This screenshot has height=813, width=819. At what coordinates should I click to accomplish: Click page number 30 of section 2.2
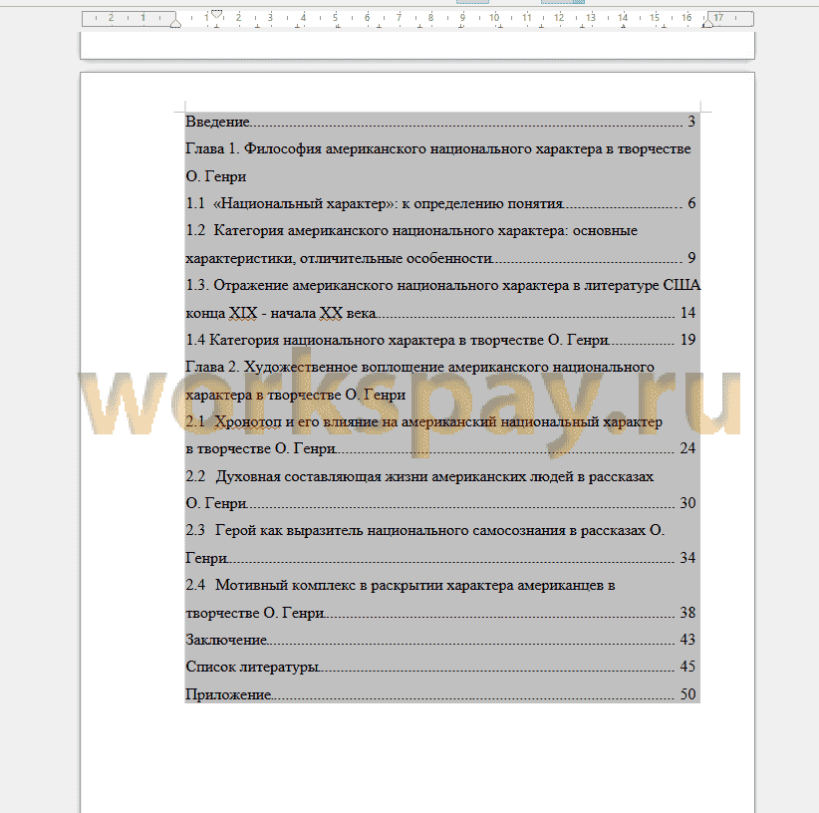click(687, 503)
